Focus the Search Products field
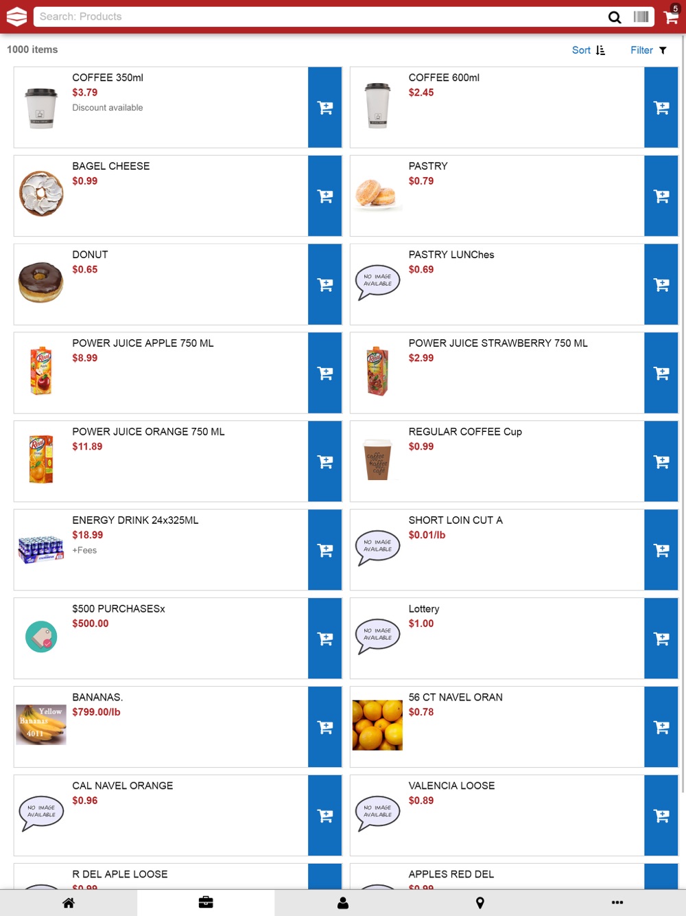Image resolution: width=686 pixels, height=916 pixels. click(316, 16)
